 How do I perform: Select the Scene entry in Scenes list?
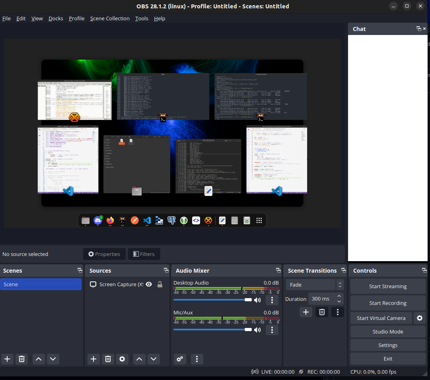(x=41, y=284)
